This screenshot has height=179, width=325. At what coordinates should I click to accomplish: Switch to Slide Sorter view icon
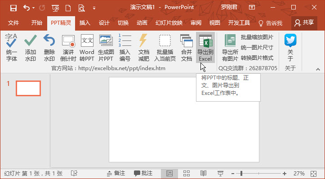(x=187, y=174)
